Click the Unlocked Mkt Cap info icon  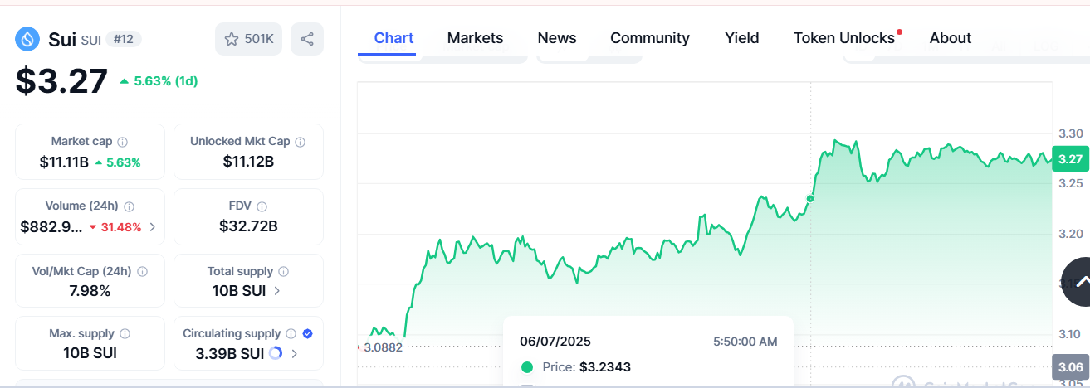tap(301, 142)
